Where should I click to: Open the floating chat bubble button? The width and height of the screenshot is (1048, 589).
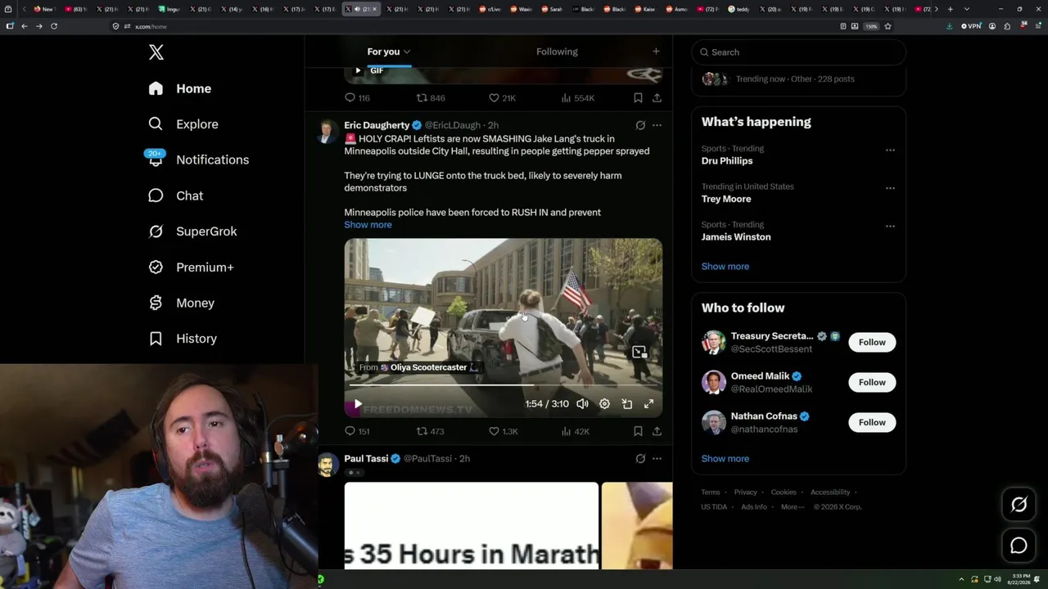[x=1019, y=545]
